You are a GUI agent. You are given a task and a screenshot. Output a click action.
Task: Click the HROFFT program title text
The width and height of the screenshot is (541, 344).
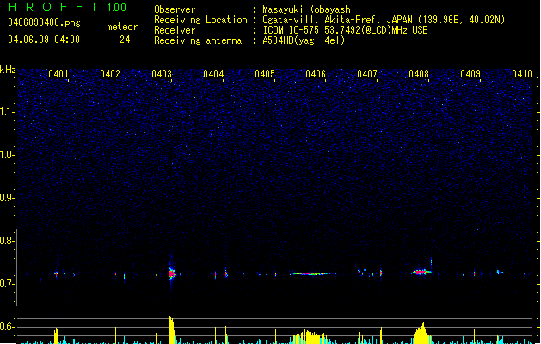click(53, 7)
